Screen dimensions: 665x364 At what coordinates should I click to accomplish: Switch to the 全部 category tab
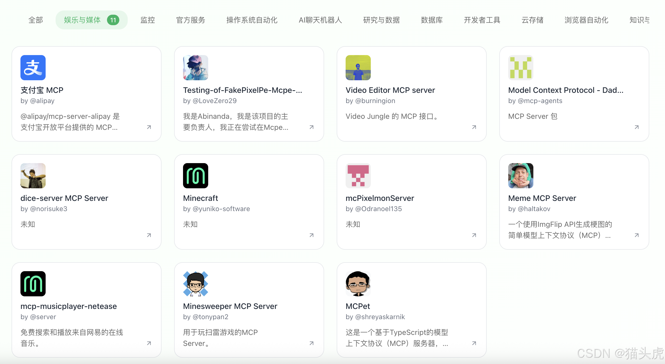pos(36,20)
